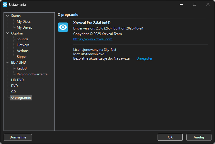Screen dimensions: 215x144
Task: Open the https://www.xreveal.com link
Action: (93, 39)
